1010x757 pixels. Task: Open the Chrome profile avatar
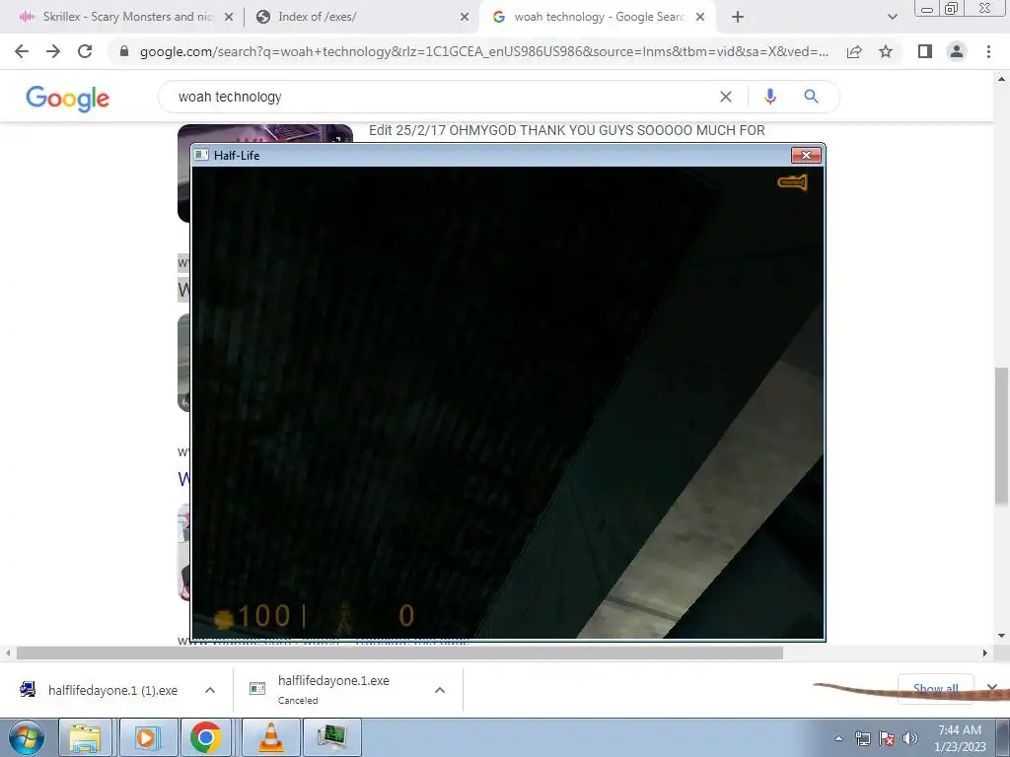957,51
